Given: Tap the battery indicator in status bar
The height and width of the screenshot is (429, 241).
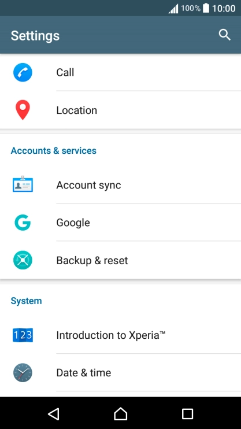Looking at the screenshot, I should (x=206, y=8).
